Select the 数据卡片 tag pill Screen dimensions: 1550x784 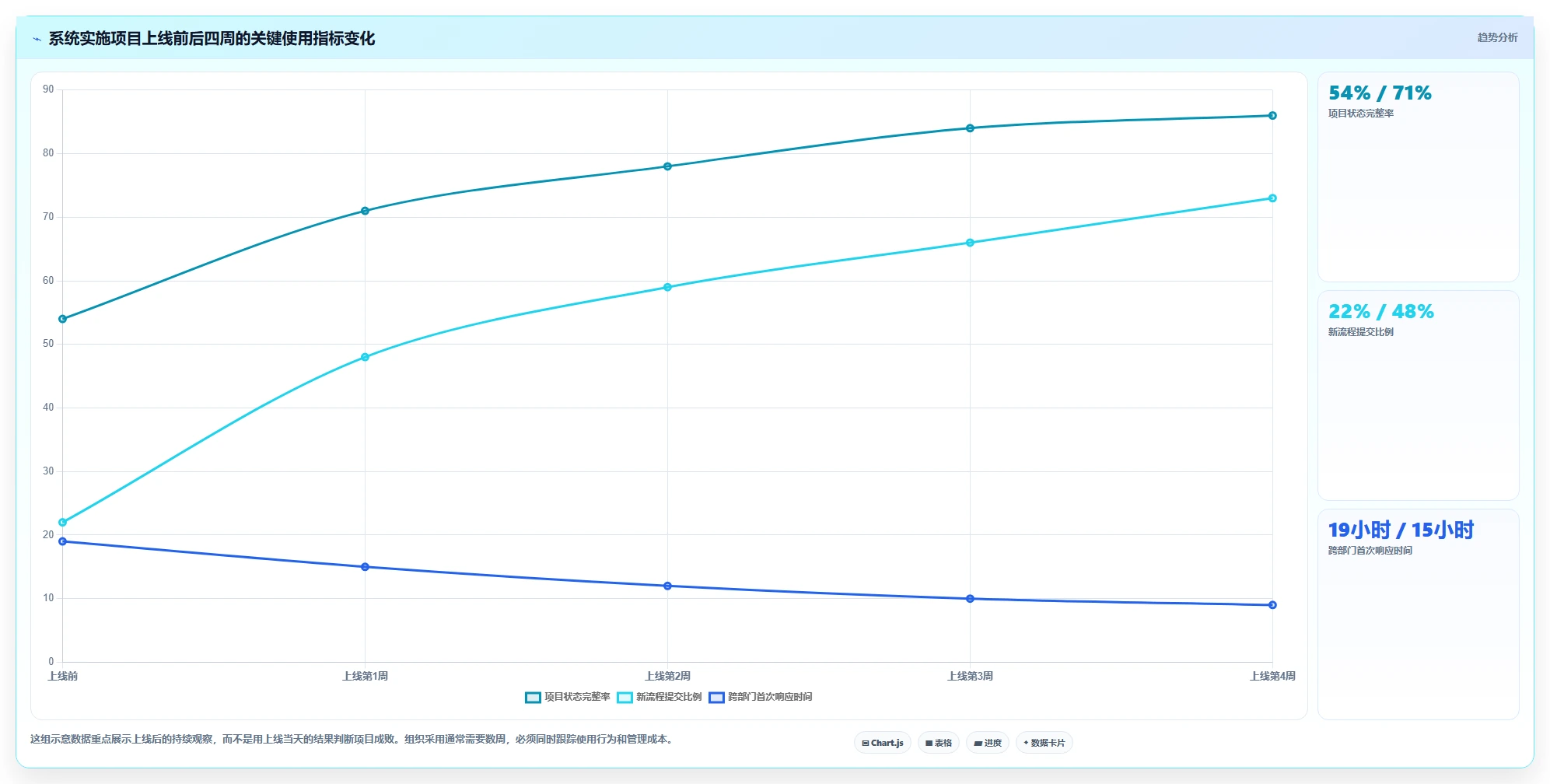(x=1044, y=743)
